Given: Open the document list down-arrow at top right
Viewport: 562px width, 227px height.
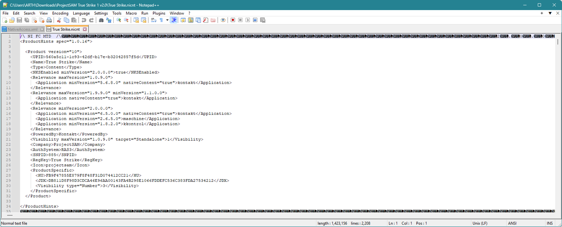Looking at the screenshot, I should point(550,13).
